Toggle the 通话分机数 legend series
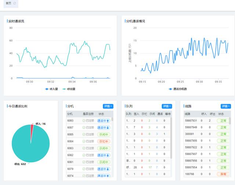The width and height of the screenshot is (235, 185). click(x=178, y=89)
